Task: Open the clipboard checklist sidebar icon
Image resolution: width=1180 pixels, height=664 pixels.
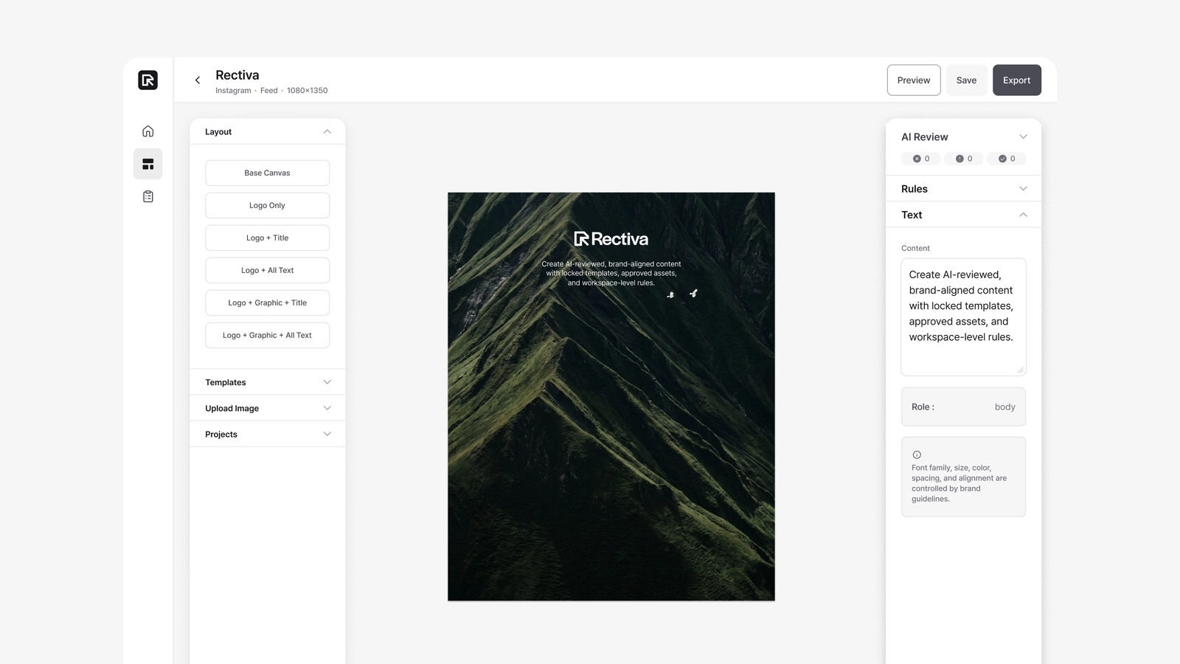Action: 147,196
